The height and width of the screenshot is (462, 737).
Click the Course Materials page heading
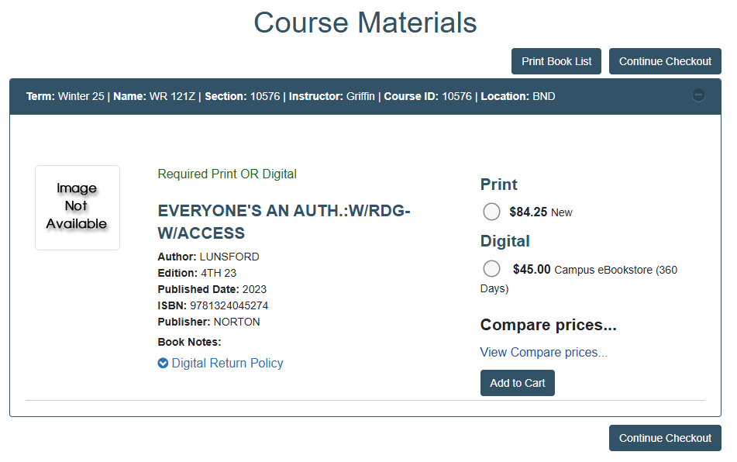pos(364,22)
